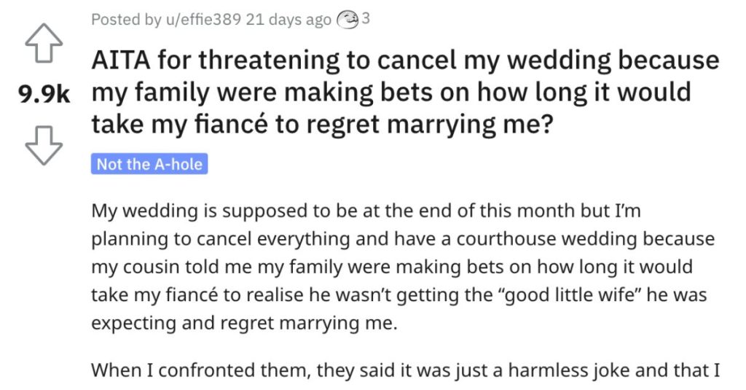
Task: Click the paragraph starting 'My wedding is supposed'
Action: point(402,267)
